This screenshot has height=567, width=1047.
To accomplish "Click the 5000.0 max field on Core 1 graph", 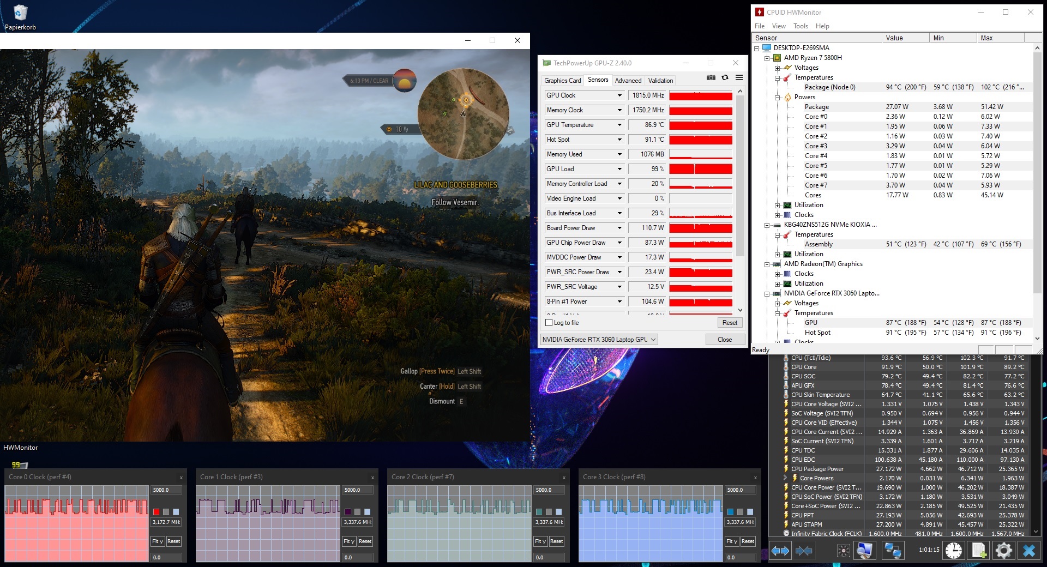I will point(357,490).
